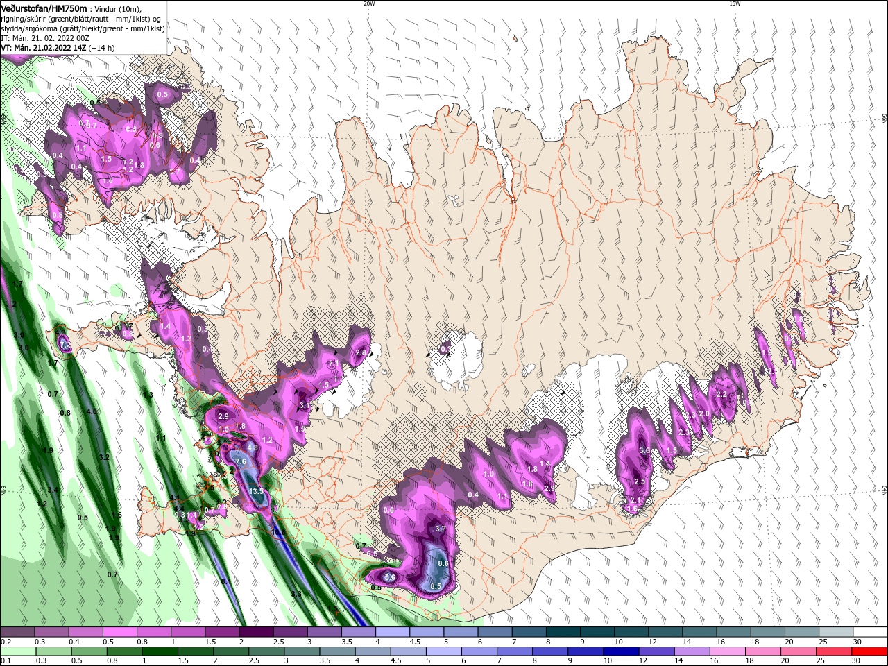Select the bright red swatch after 30, lower legend row
Screen dimensions: 888x666
click(871, 651)
